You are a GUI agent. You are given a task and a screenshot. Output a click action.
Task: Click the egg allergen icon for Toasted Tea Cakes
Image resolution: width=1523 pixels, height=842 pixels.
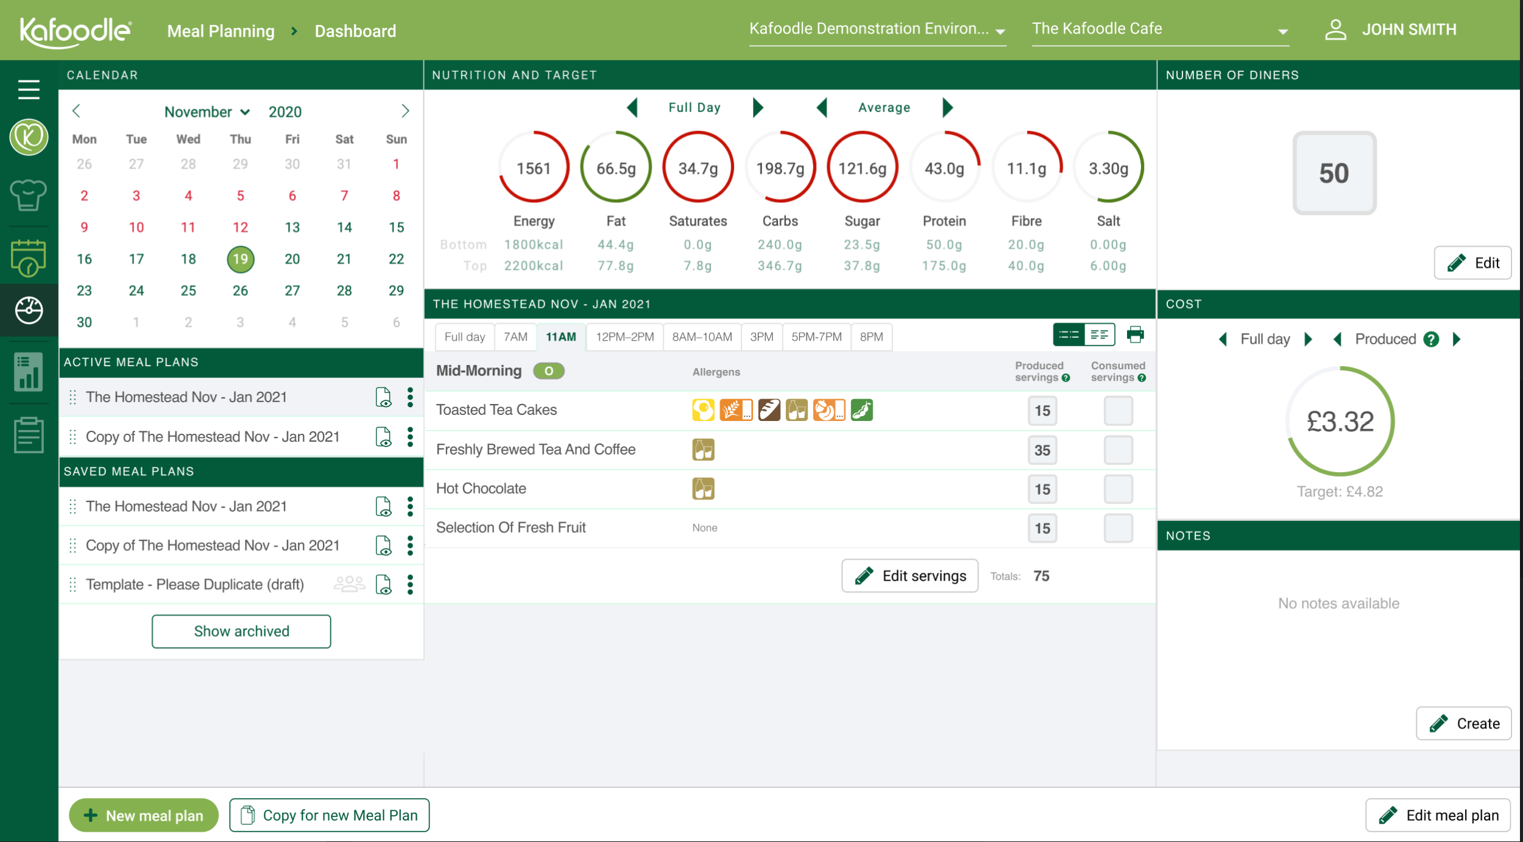click(x=703, y=410)
